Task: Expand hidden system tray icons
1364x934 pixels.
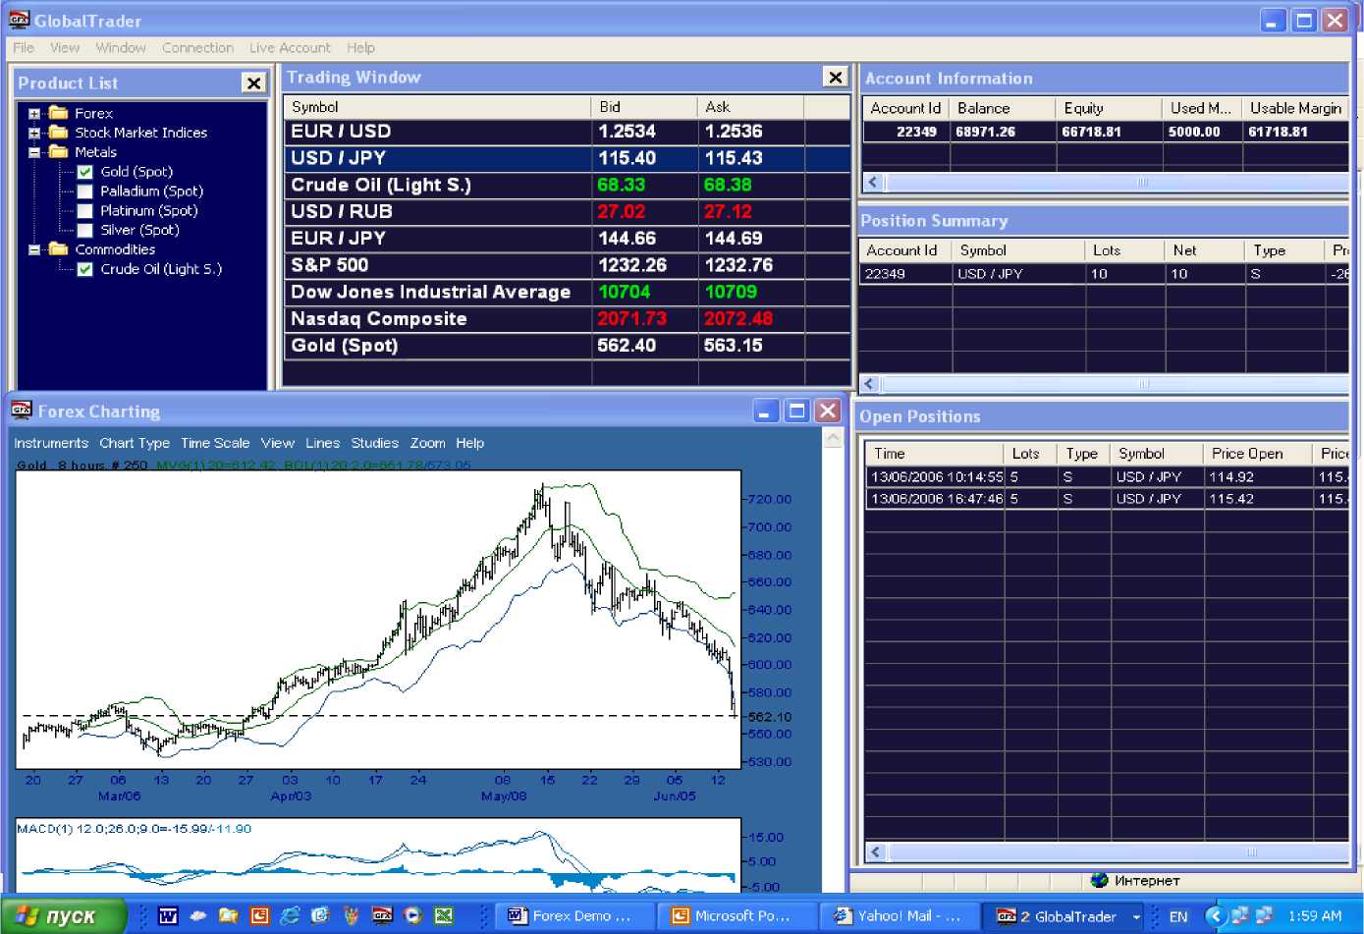Action: point(1216,915)
